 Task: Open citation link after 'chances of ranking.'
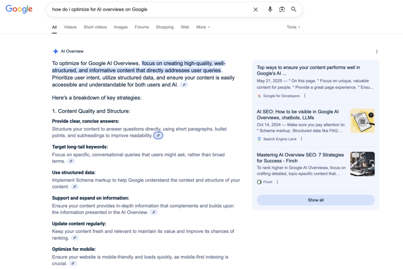(x=75, y=238)
